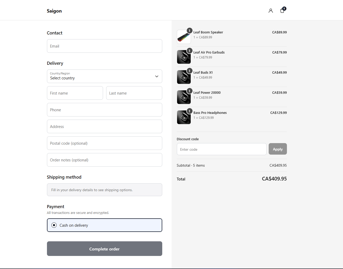The height and width of the screenshot is (269, 343).
Task: Select Cash on delivery radio button
Action: click(x=54, y=225)
